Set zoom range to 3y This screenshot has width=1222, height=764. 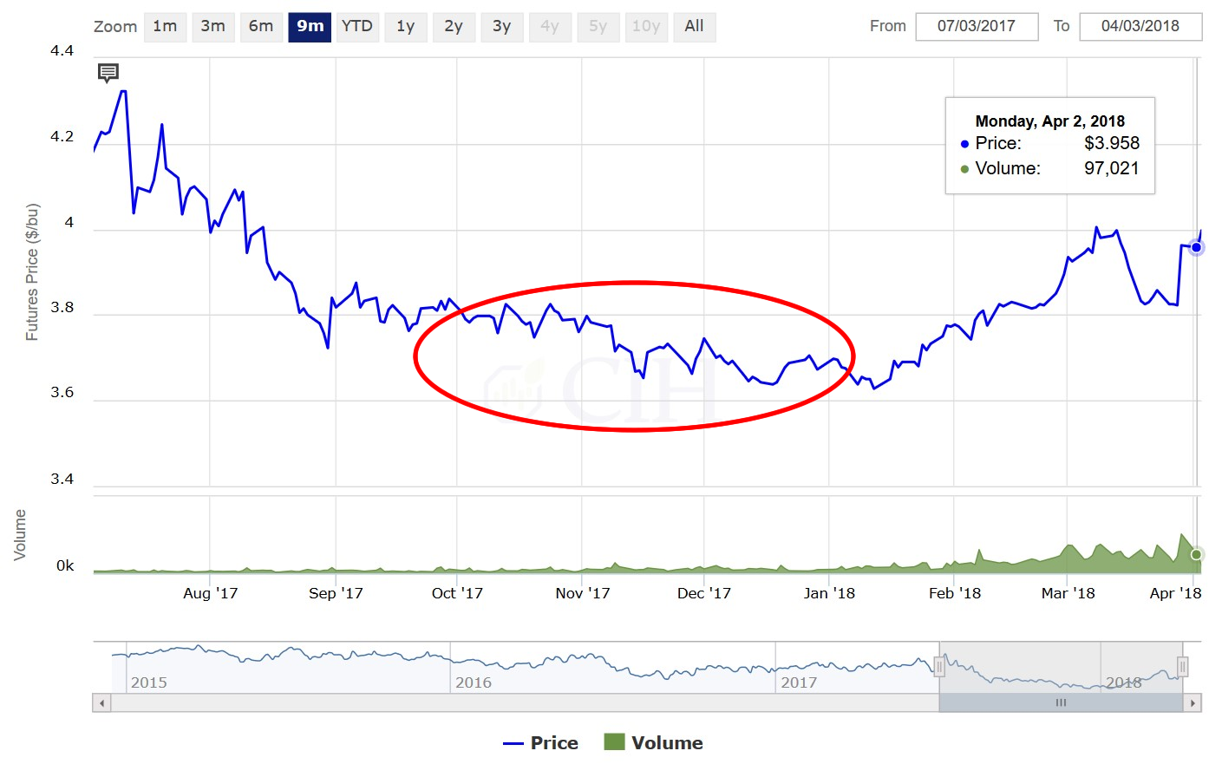click(501, 26)
